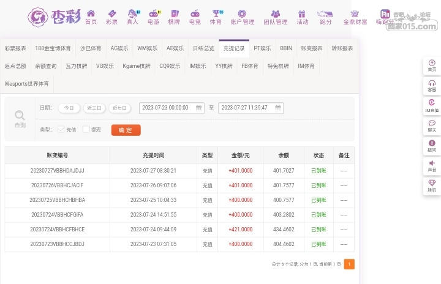
Task: Toggle the 提现 withdrawal checkbox
Action: [86, 129]
